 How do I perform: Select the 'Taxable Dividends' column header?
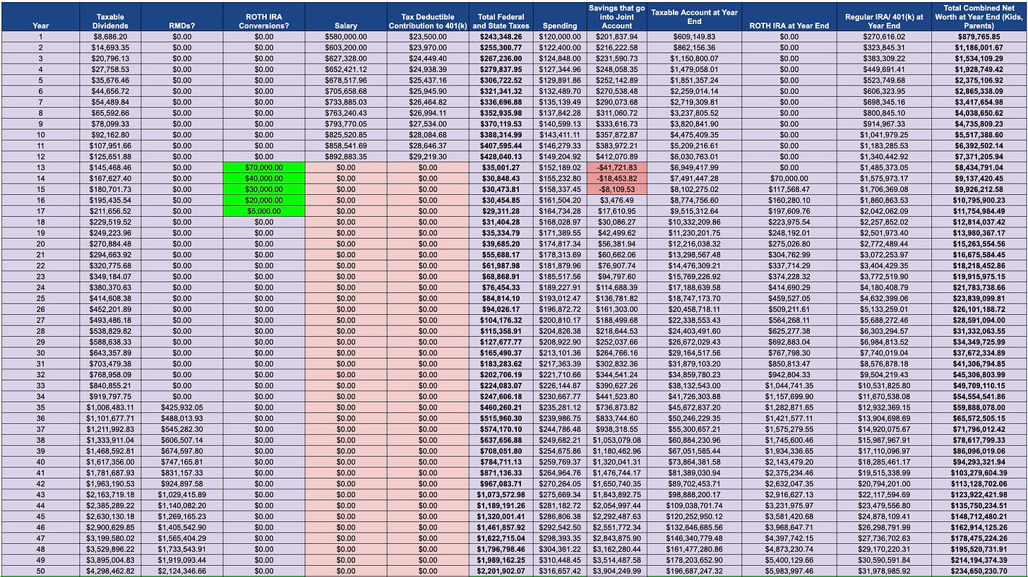pyautogui.click(x=111, y=17)
